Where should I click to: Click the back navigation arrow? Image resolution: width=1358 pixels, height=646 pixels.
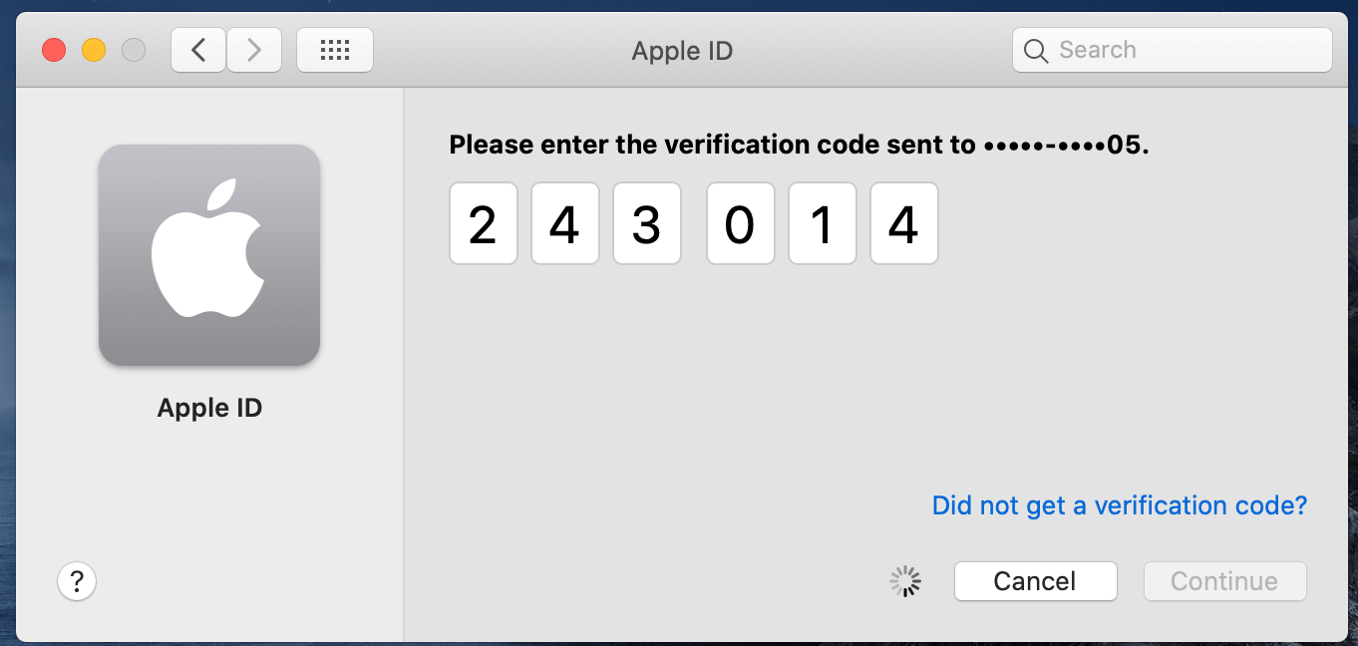point(198,50)
